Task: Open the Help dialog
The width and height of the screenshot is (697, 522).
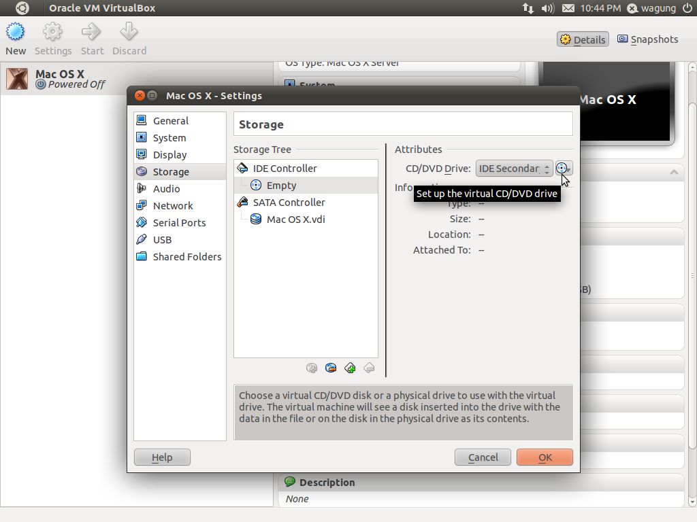Action: [x=162, y=457]
